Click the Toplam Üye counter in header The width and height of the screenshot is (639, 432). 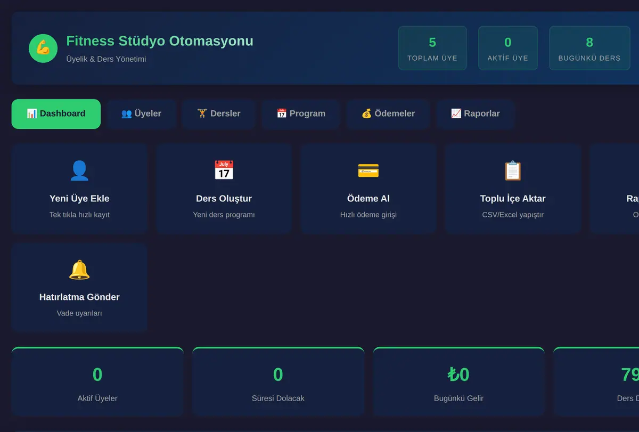(x=432, y=48)
